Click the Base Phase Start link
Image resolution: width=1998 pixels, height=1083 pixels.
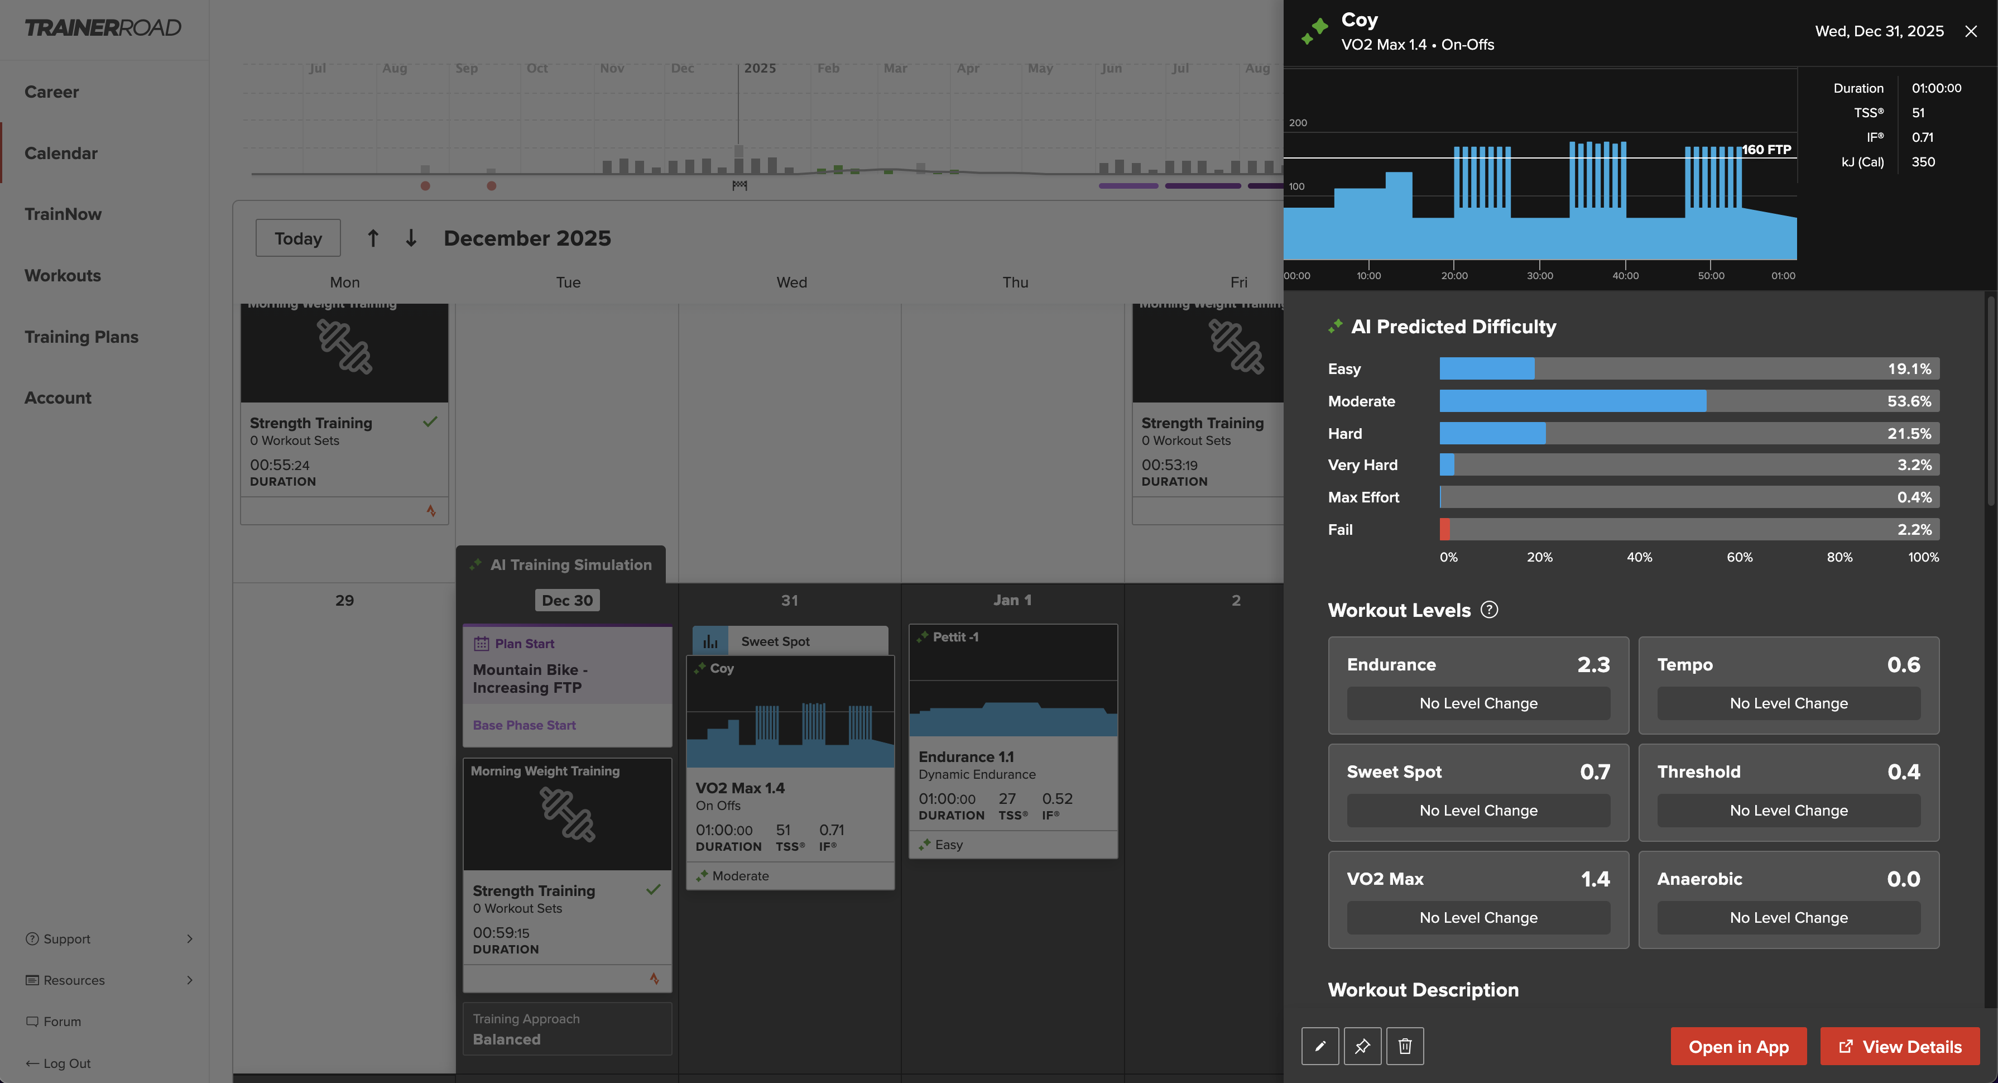pos(523,725)
